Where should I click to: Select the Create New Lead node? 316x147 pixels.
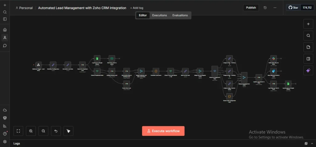click(x=127, y=84)
